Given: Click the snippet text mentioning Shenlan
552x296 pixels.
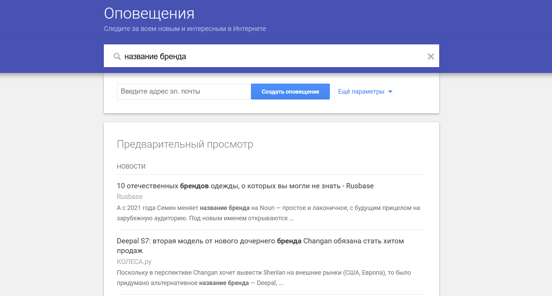Looking at the screenshot, I should tap(264, 278).
